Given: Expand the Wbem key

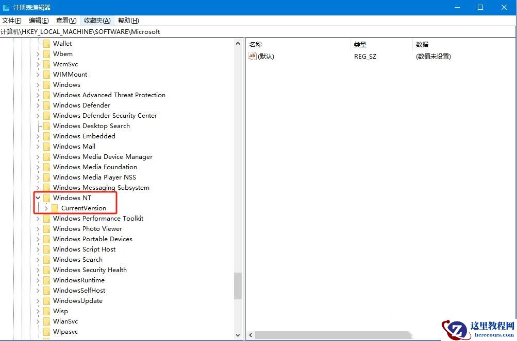Looking at the screenshot, I should click(x=37, y=53).
